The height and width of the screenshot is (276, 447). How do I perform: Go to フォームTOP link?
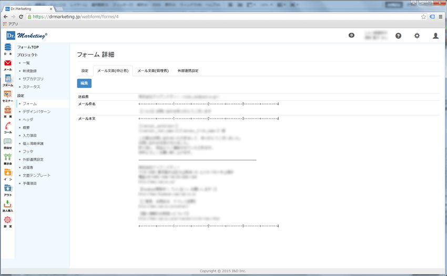(x=28, y=47)
